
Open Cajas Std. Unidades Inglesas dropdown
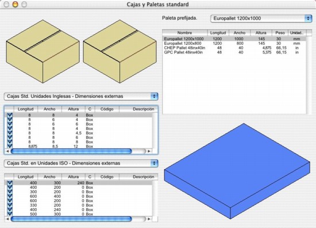point(81,96)
